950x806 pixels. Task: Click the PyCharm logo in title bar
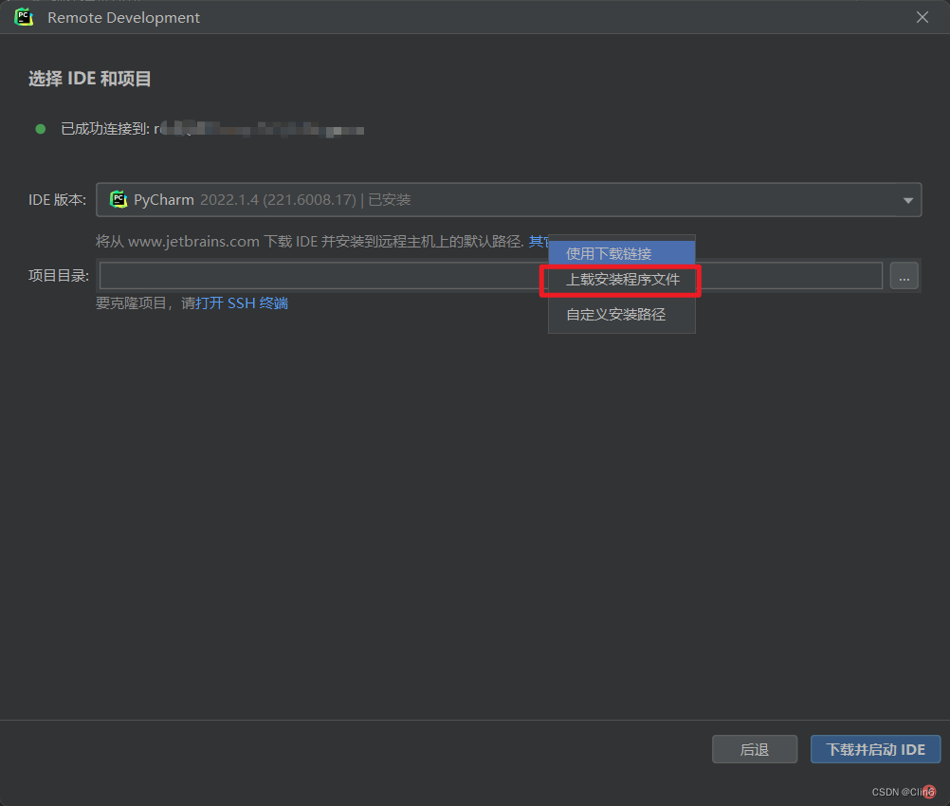[x=24, y=17]
